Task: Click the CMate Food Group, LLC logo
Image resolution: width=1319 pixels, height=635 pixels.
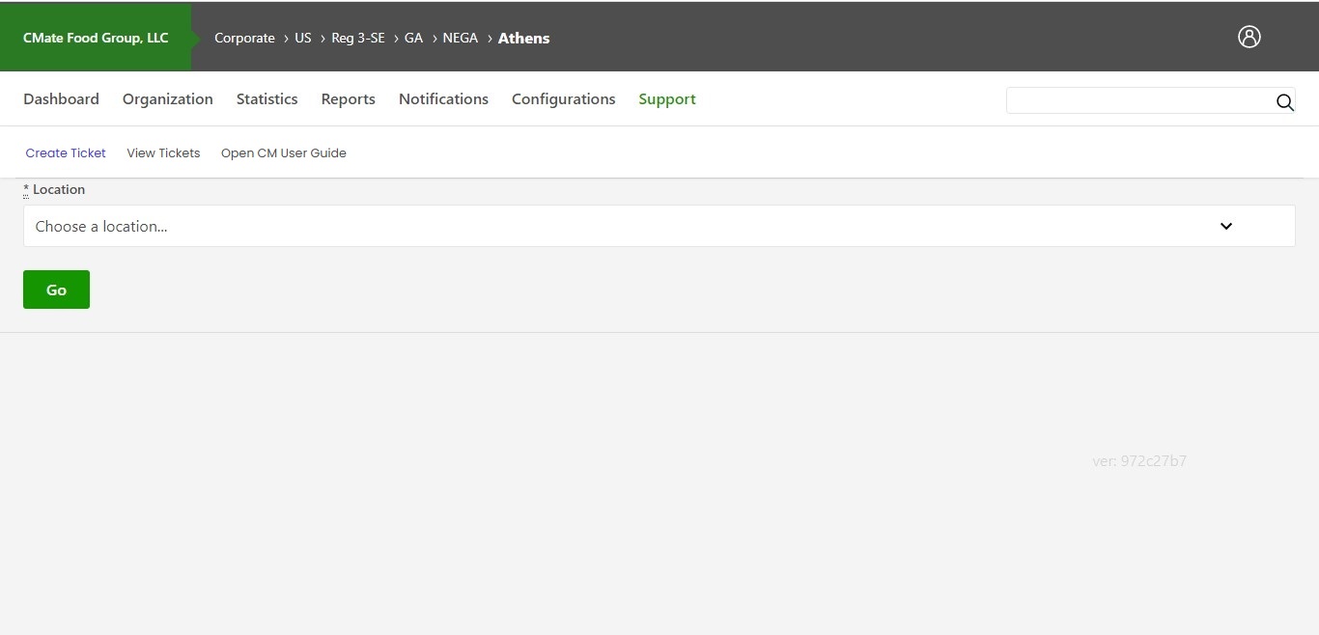Action: click(x=95, y=37)
